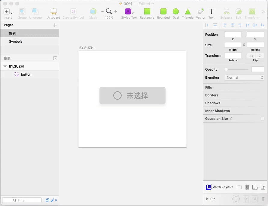Image resolution: width=268 pixels, height=206 pixels.
Task: Click the Transform toolbar icon
Action: pos(252,11)
